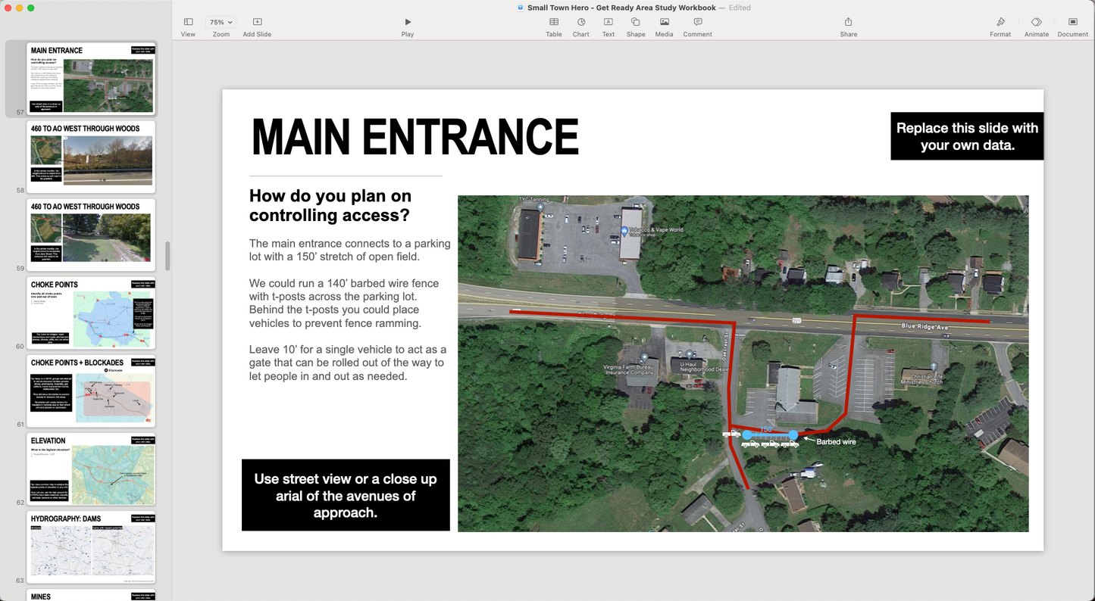Image resolution: width=1095 pixels, height=601 pixels.
Task: Insert a Text box
Action: coord(609,26)
